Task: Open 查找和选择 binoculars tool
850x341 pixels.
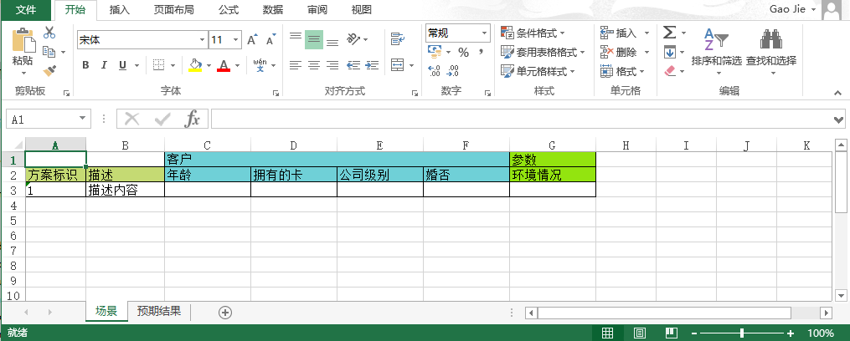Action: [770, 50]
